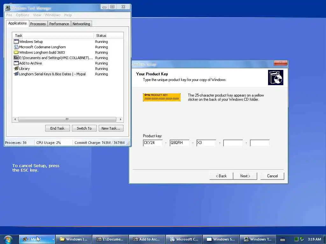Click the 3:19 AM clock
326x244 pixels.
pos(314,239)
